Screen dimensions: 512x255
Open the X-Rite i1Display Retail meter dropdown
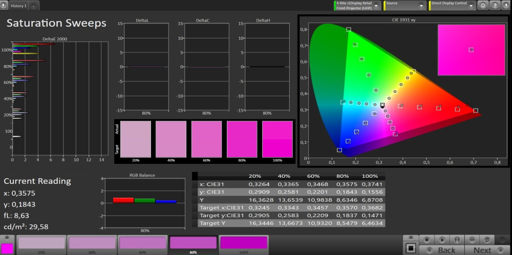(x=377, y=6)
